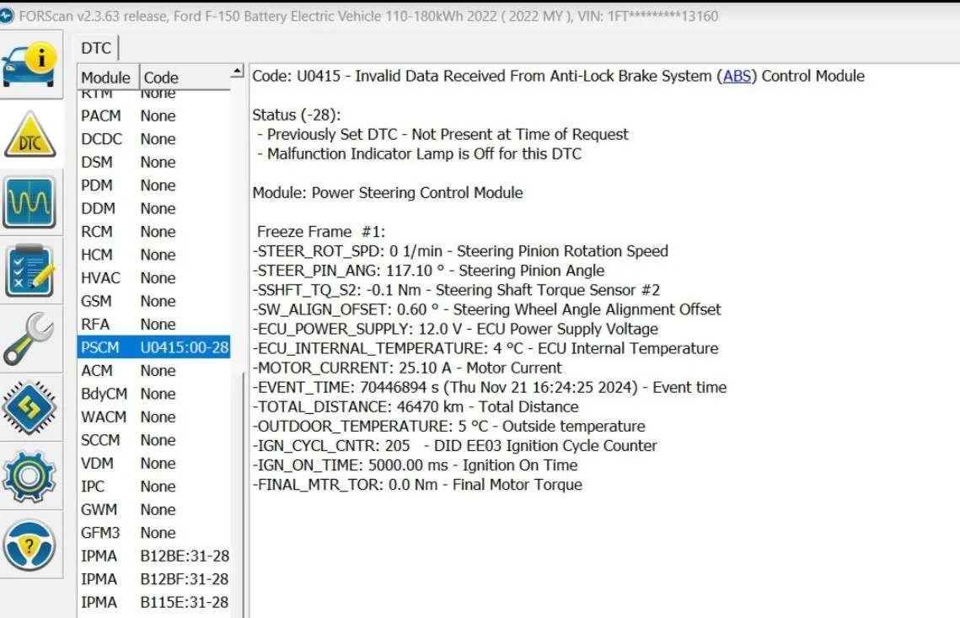Select the IPMA B12BE:31-28 row
This screenshot has width=960, height=618.
[x=153, y=556]
